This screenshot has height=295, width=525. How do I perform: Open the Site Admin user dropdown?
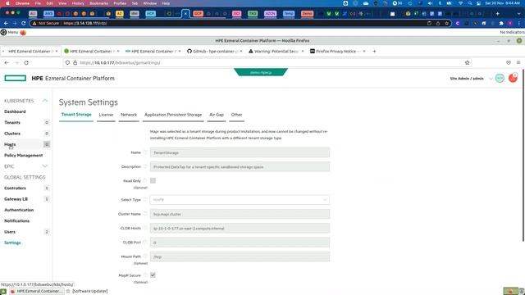pyautogui.click(x=491, y=79)
